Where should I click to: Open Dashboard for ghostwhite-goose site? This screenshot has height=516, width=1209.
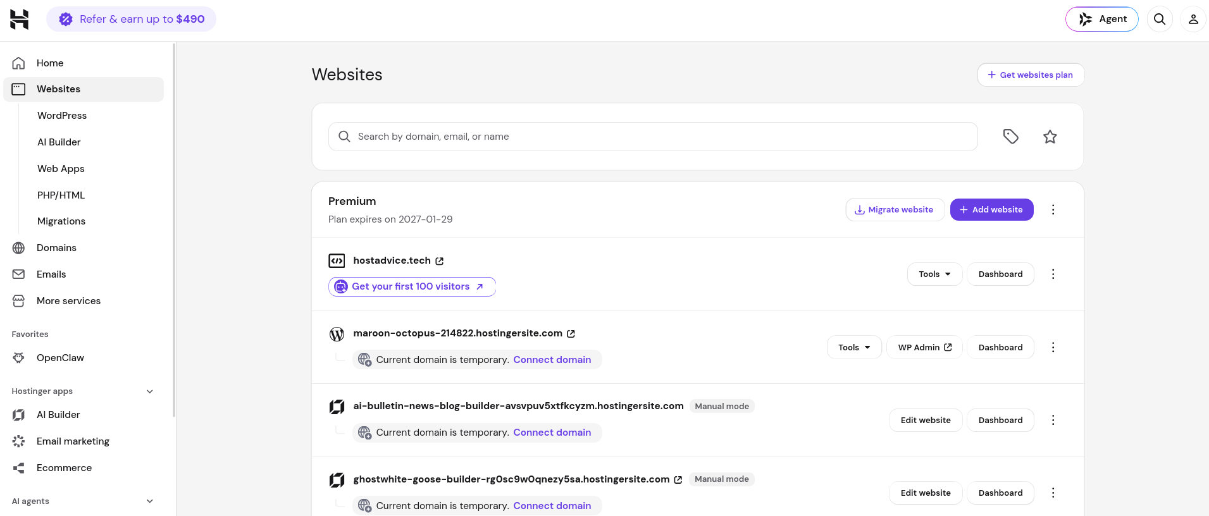click(1000, 493)
